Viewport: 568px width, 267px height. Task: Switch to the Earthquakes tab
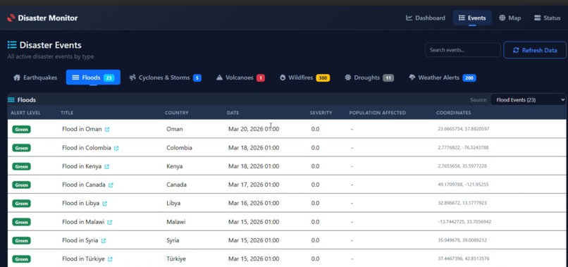point(35,77)
